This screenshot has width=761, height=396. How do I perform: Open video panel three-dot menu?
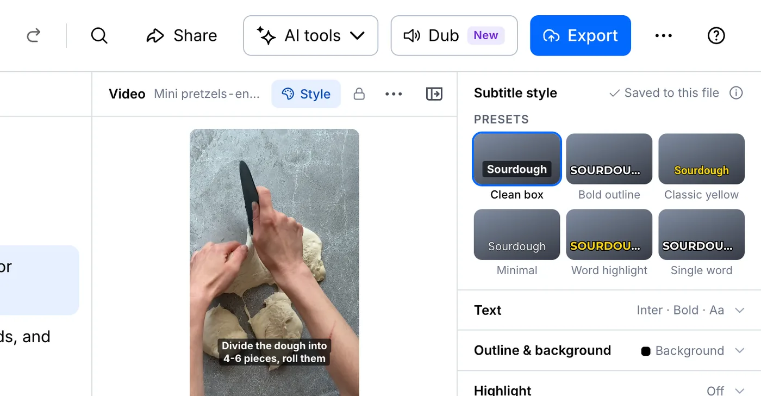pos(394,94)
